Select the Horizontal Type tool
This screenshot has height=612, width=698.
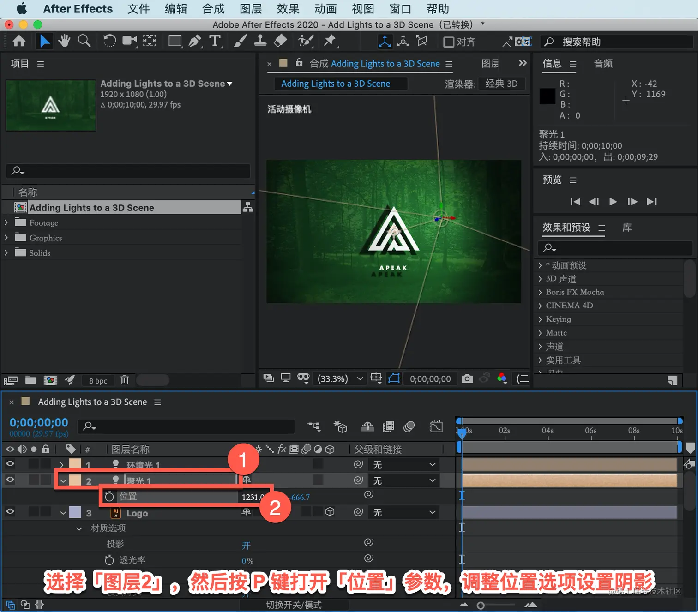click(215, 42)
